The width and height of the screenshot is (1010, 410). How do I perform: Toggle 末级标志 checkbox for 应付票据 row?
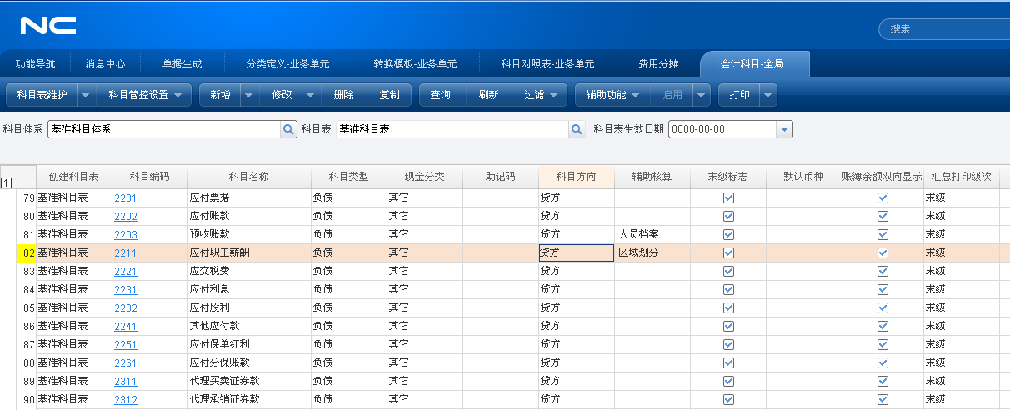coord(728,198)
